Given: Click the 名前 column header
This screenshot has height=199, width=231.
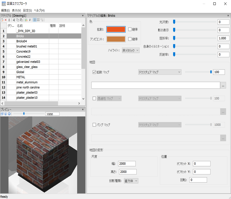Looking at the screenshot, I should pyautogui.click(x=32, y=26).
